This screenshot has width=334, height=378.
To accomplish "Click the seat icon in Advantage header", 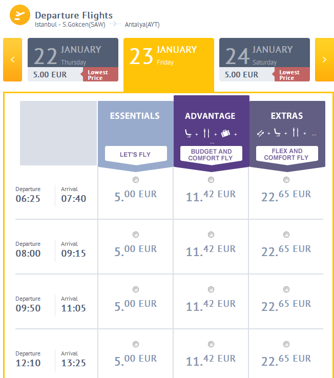I will pyautogui.click(x=188, y=133).
